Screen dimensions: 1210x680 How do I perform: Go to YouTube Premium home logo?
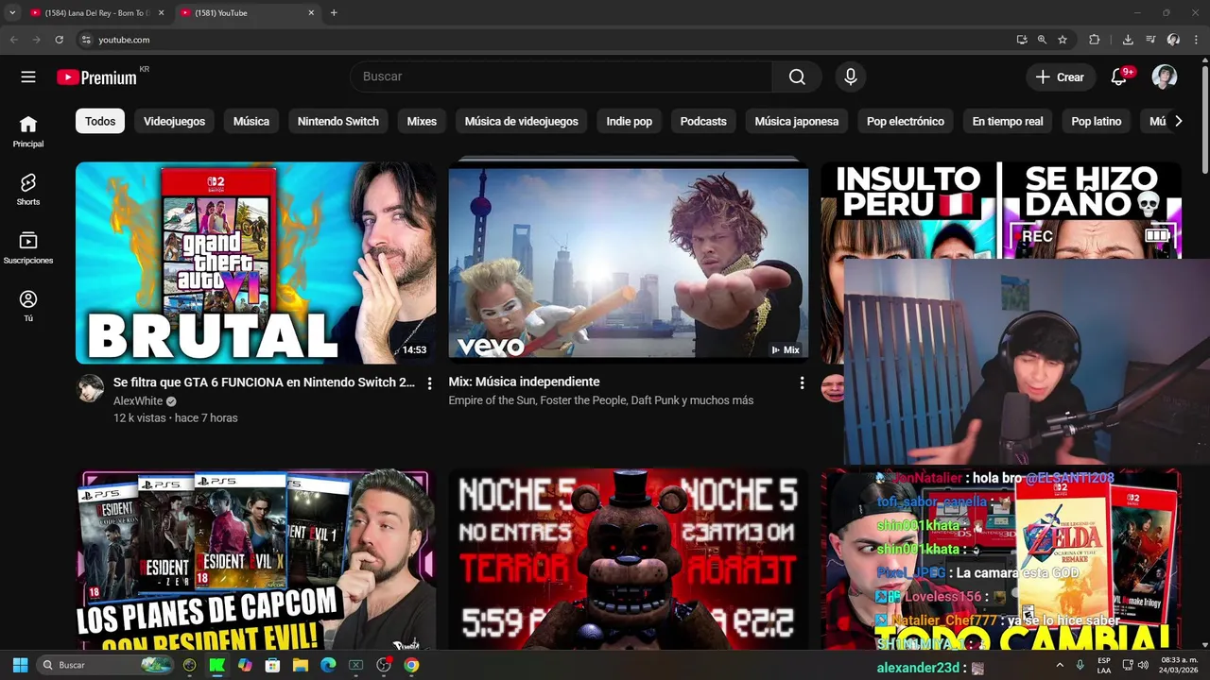click(97, 77)
